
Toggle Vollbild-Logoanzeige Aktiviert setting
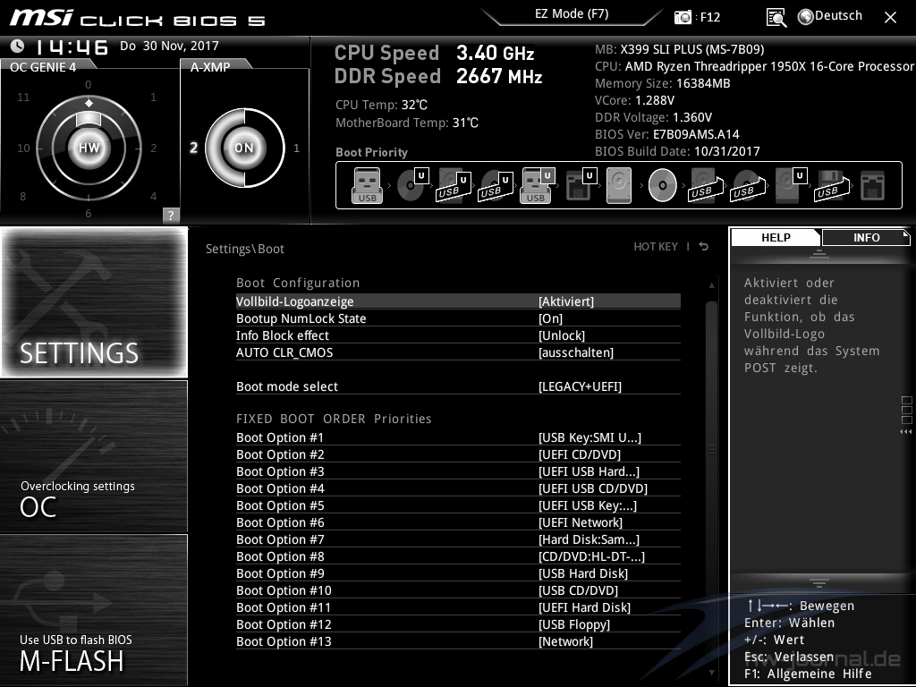point(565,301)
